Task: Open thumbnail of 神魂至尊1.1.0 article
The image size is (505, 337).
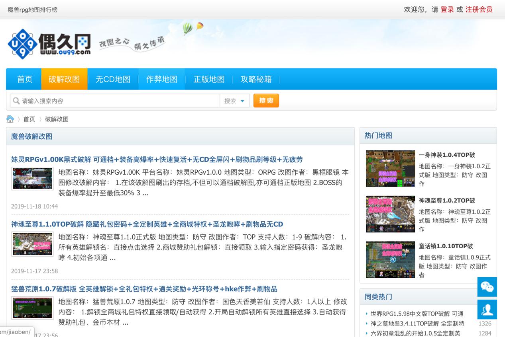Action: click(x=32, y=243)
